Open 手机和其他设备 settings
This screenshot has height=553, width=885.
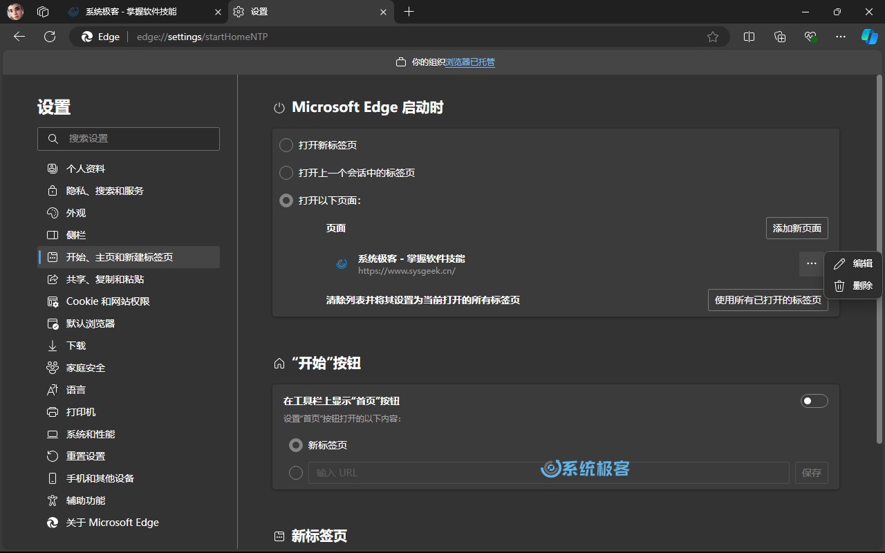(x=129, y=478)
